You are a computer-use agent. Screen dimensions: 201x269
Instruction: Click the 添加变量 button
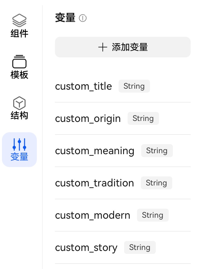[123, 47]
